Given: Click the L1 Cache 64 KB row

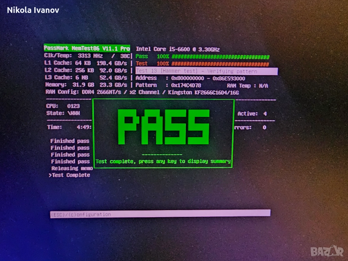Looking at the screenshot, I should 86,63.
